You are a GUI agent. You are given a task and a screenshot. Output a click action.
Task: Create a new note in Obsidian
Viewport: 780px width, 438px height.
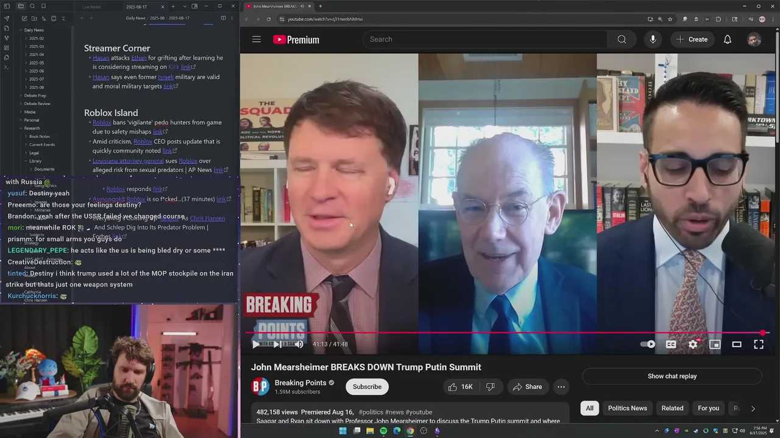tap(23, 18)
